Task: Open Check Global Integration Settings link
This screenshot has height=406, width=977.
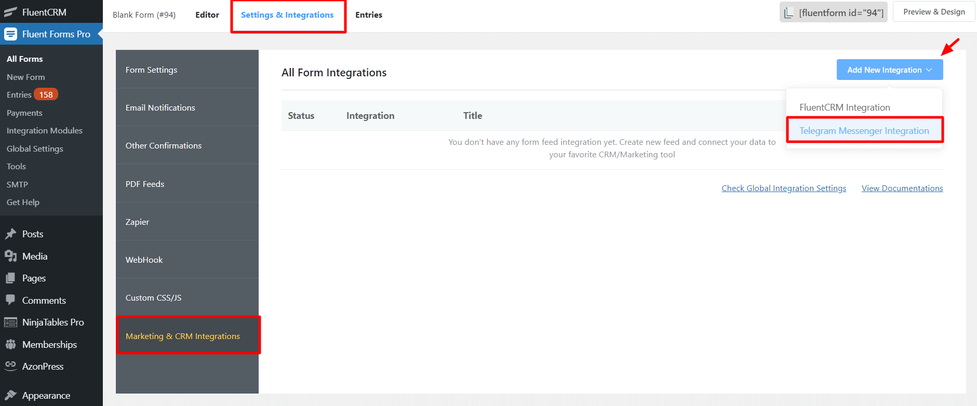Action: point(784,188)
